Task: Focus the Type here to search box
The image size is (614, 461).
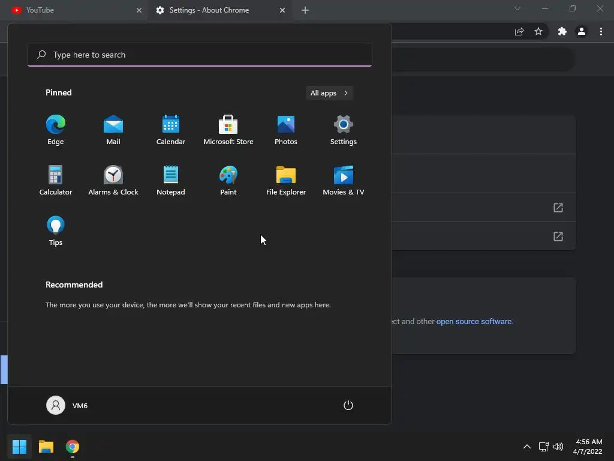Action: point(200,55)
